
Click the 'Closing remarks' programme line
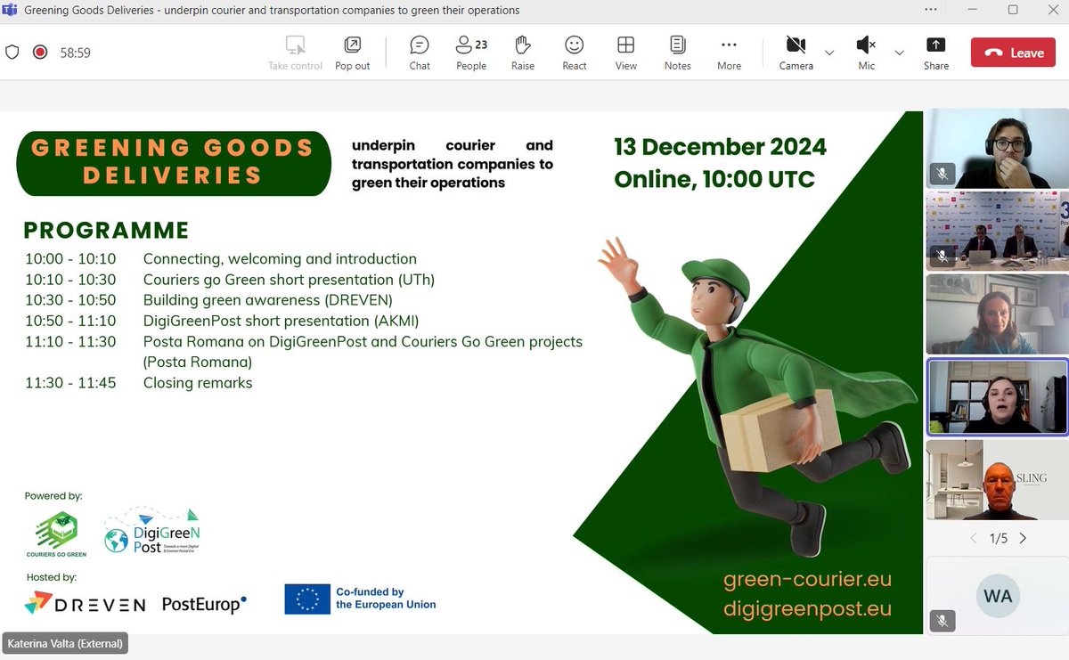click(x=198, y=383)
